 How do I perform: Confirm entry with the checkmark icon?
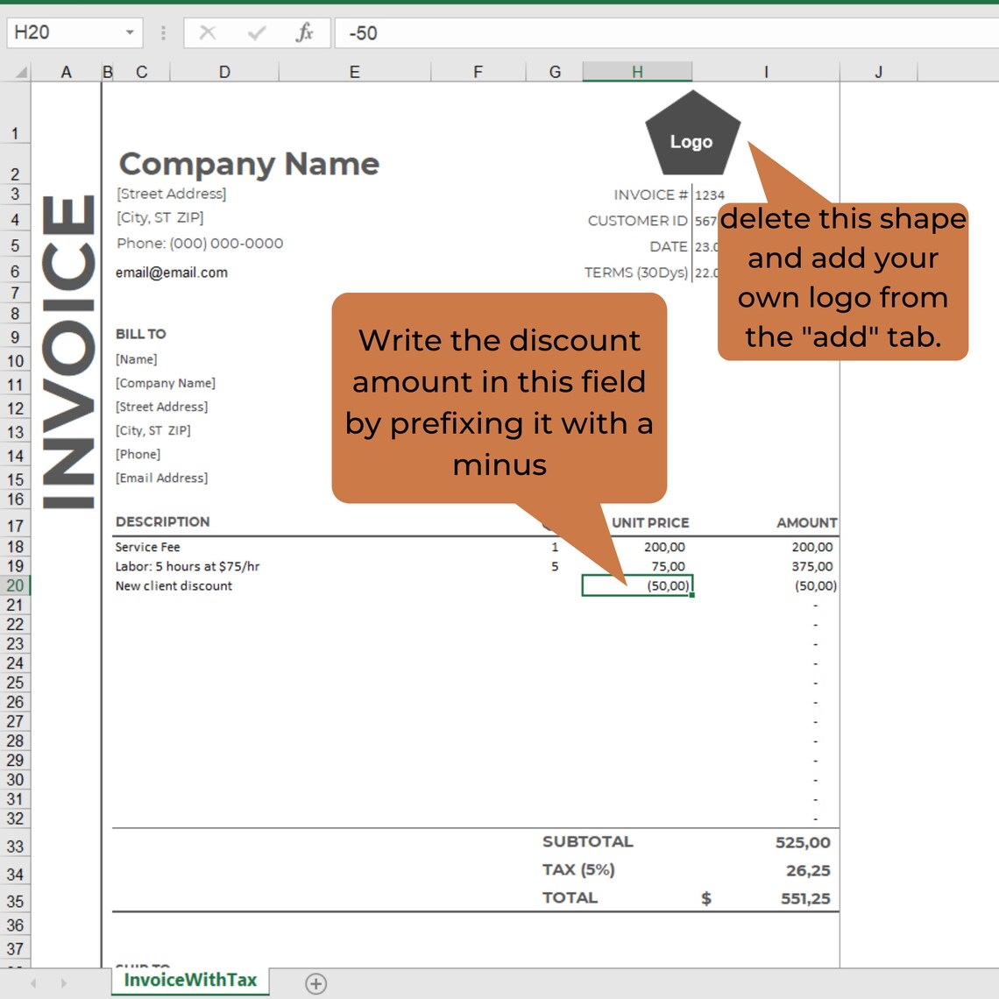pyautogui.click(x=255, y=32)
